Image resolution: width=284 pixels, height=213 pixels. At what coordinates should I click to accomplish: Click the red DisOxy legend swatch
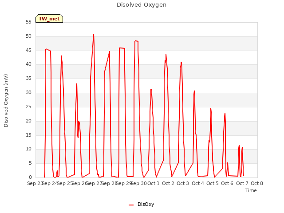[131, 205]
